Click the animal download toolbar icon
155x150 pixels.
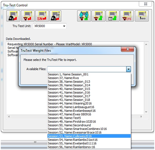pos(28,16)
